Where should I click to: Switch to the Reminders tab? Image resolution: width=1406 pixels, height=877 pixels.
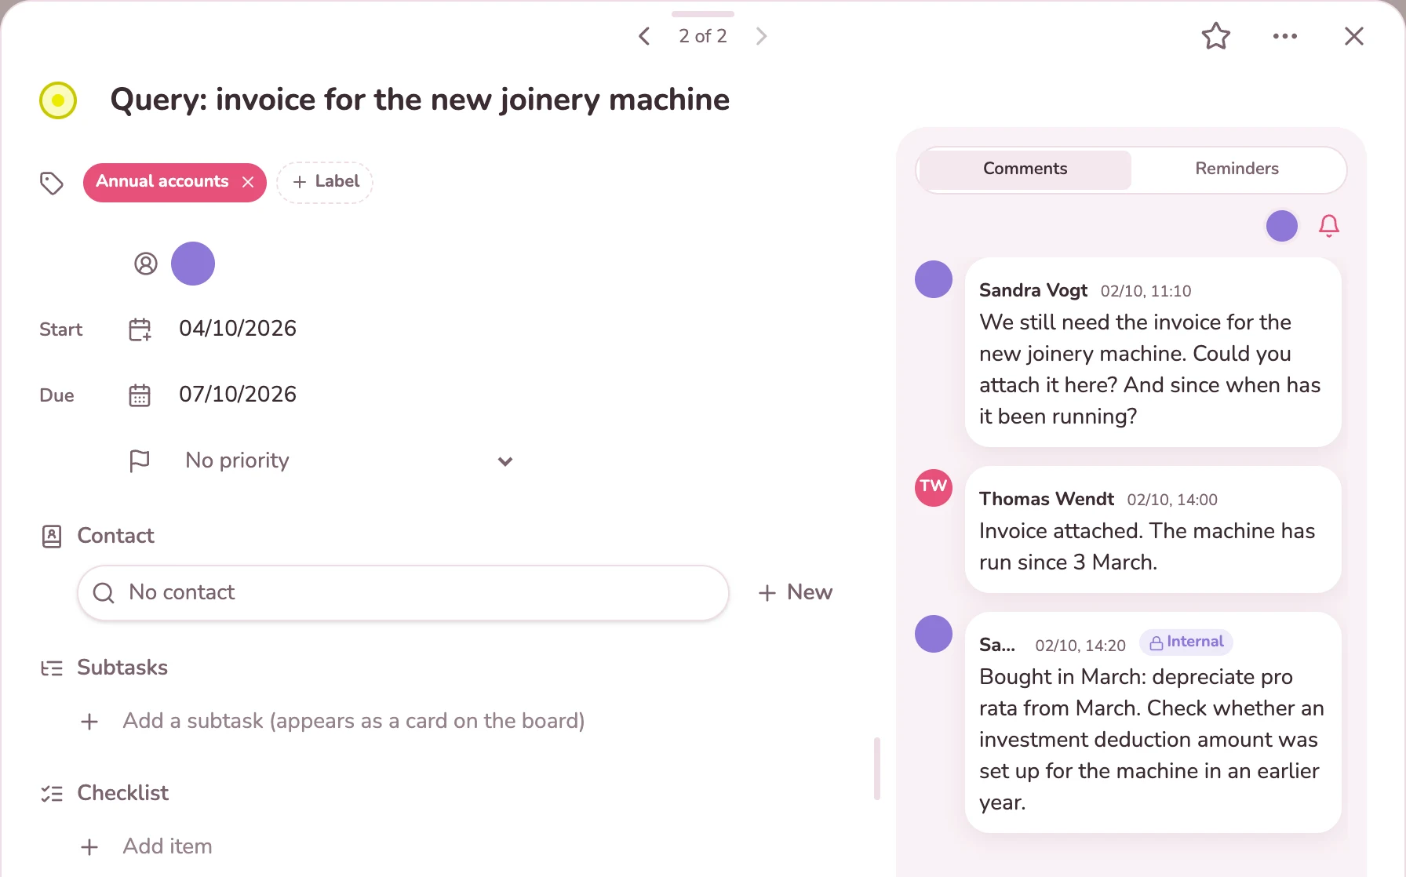click(x=1237, y=169)
